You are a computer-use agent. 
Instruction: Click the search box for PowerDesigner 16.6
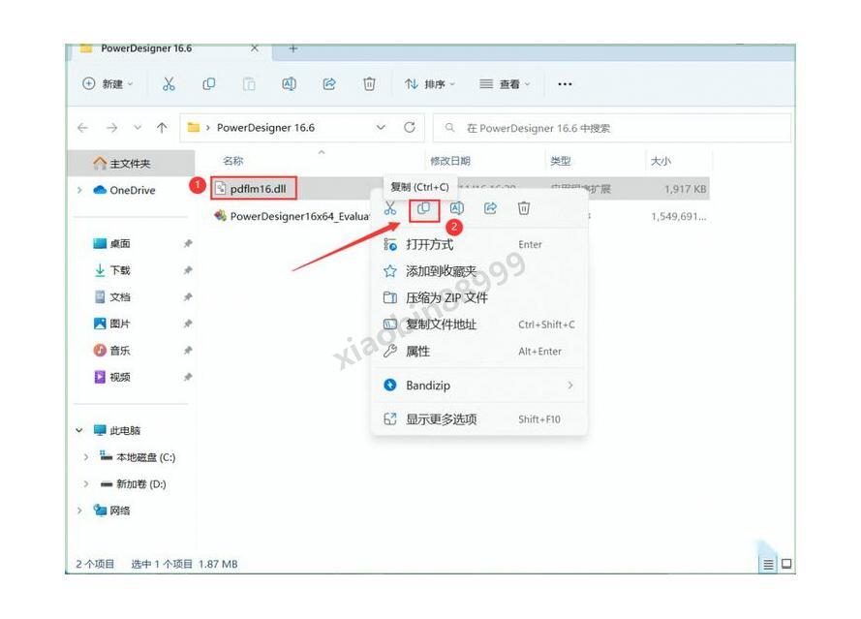(612, 128)
